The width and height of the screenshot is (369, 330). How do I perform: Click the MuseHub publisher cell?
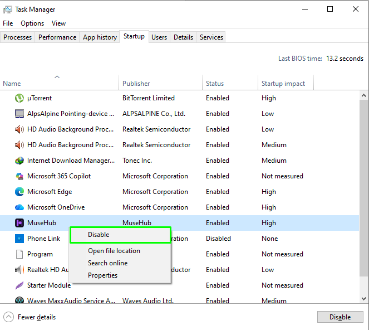pos(137,223)
